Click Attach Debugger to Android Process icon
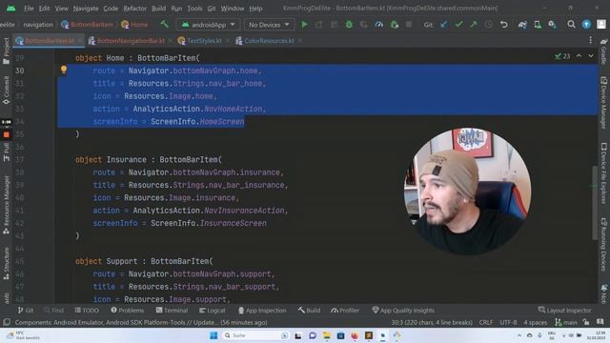 (x=394, y=25)
